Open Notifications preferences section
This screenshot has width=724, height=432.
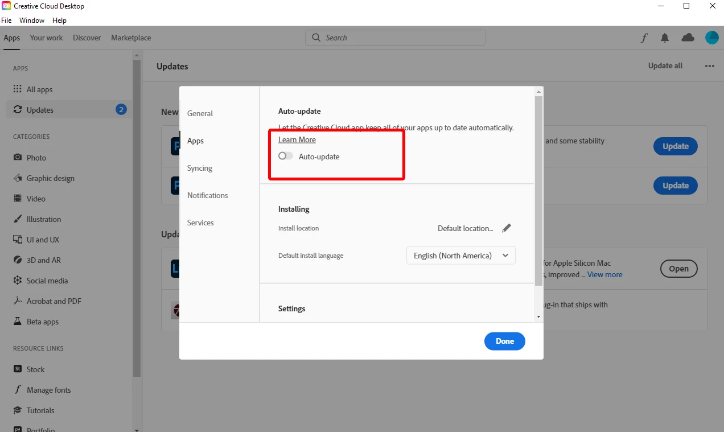pyautogui.click(x=208, y=195)
